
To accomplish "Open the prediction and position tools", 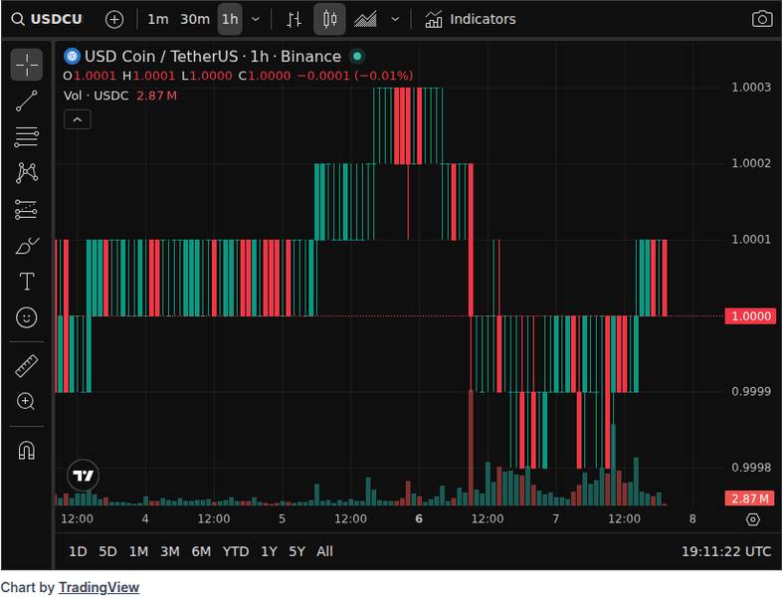I will coord(27,210).
